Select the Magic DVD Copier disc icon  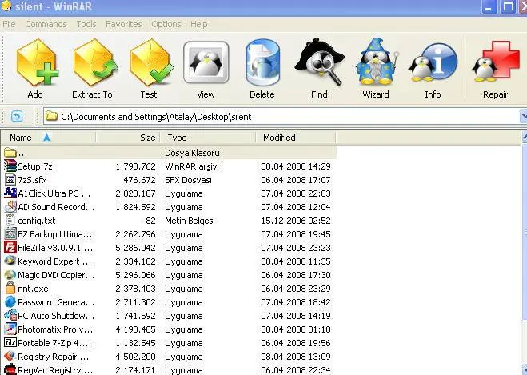click(x=10, y=275)
